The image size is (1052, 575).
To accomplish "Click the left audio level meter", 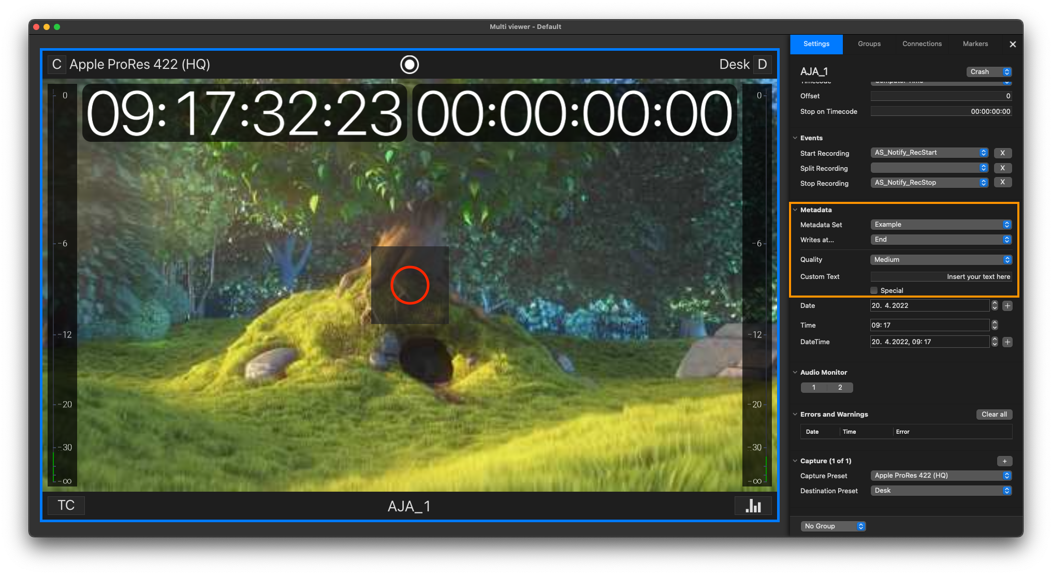I will pos(62,286).
